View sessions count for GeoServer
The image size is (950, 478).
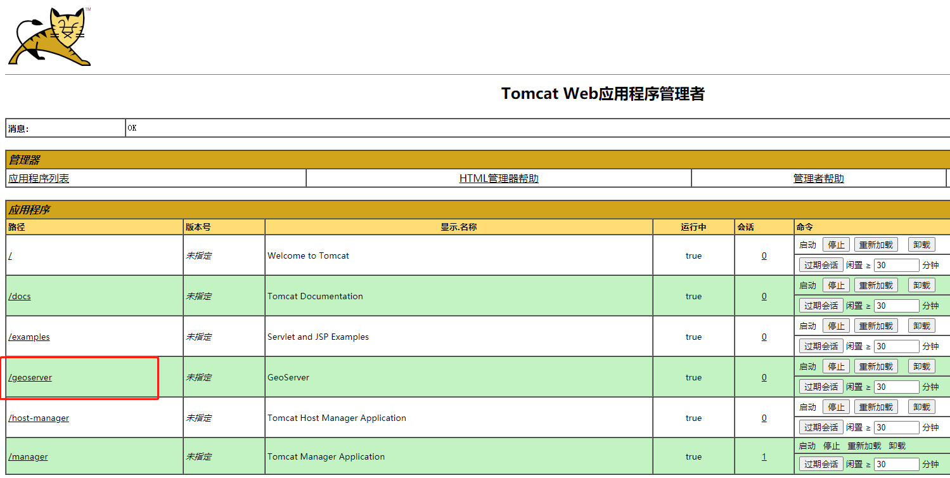tap(764, 377)
